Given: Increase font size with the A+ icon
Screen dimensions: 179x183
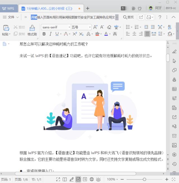Looking at the screenshot, I should pyautogui.click(x=95, y=27).
